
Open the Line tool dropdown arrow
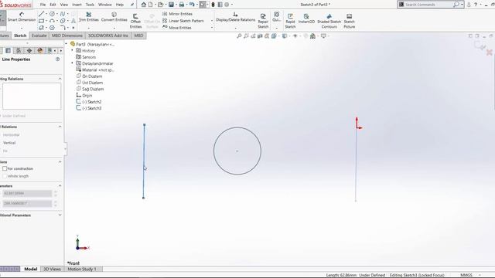(46, 14)
